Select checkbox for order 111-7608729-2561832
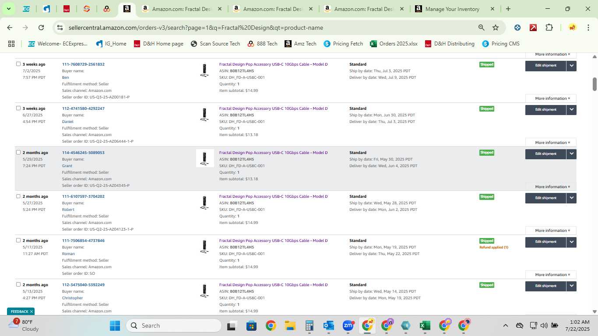The image size is (598, 336). point(18,64)
